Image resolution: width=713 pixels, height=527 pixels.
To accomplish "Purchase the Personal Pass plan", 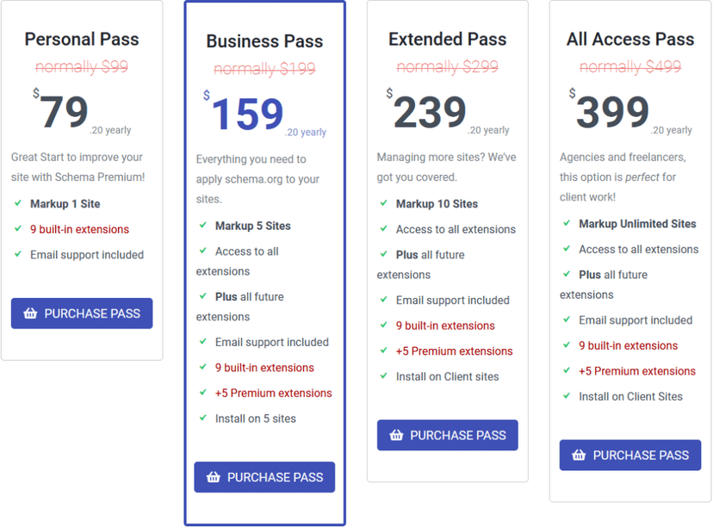I will (x=82, y=313).
